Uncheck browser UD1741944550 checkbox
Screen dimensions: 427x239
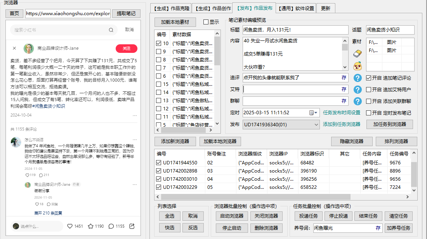pos(159,163)
